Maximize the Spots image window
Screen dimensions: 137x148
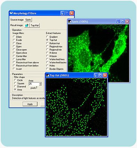[x=122, y=22]
